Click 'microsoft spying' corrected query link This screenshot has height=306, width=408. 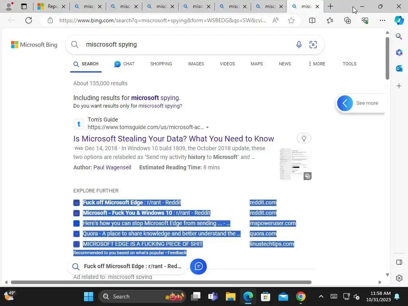(155, 98)
